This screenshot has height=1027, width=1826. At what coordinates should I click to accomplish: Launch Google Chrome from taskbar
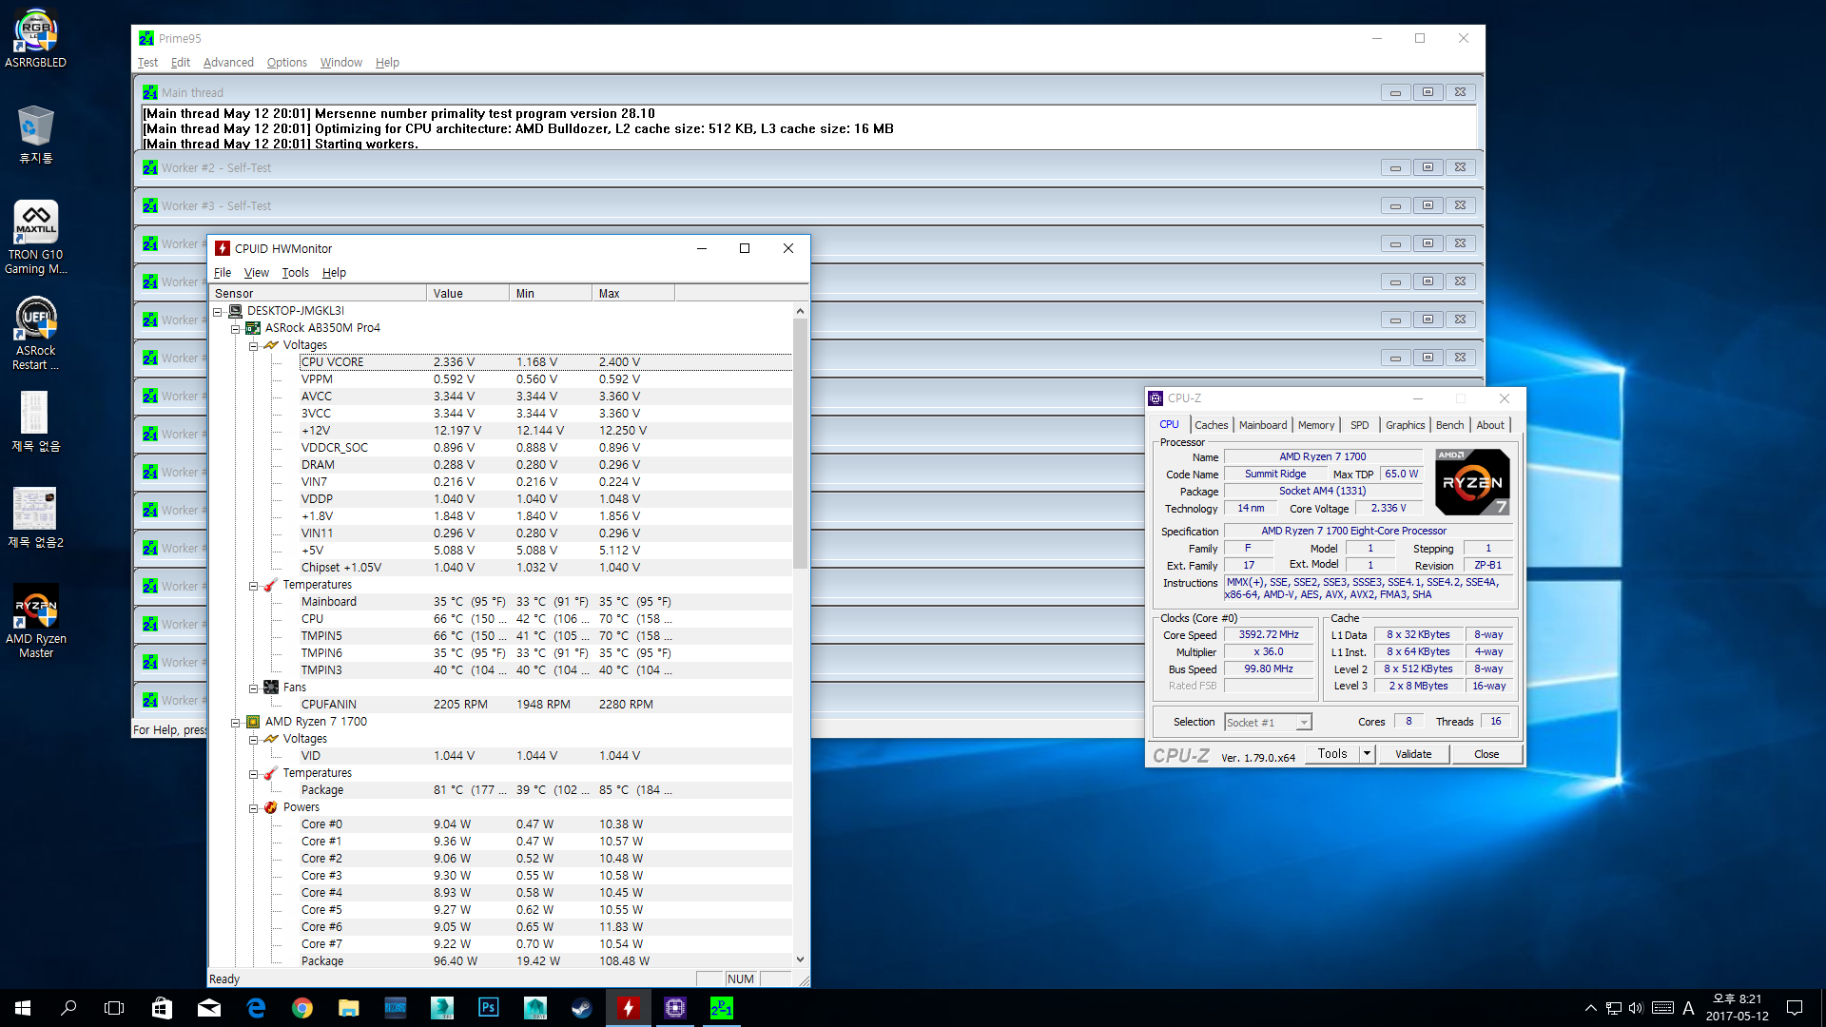pos(302,1008)
